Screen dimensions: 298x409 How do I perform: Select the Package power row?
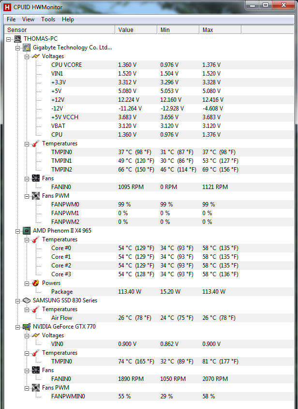[172, 292]
